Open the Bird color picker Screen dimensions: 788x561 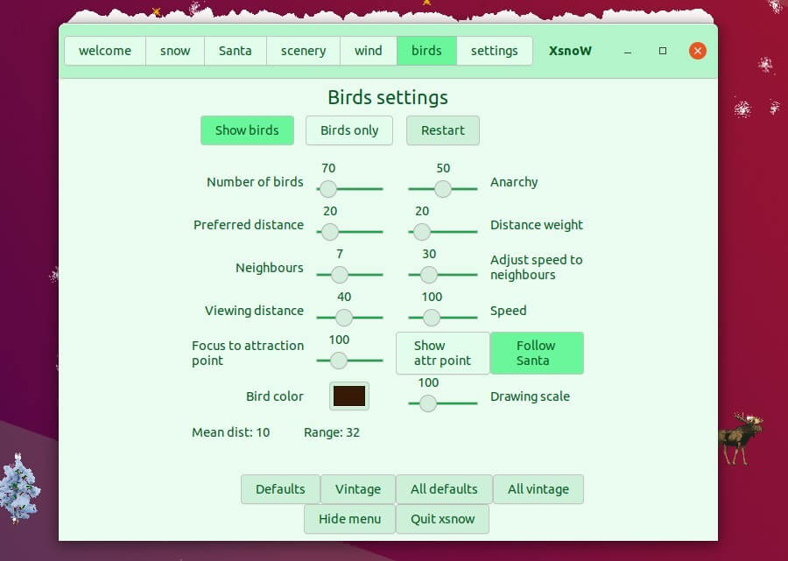(348, 396)
